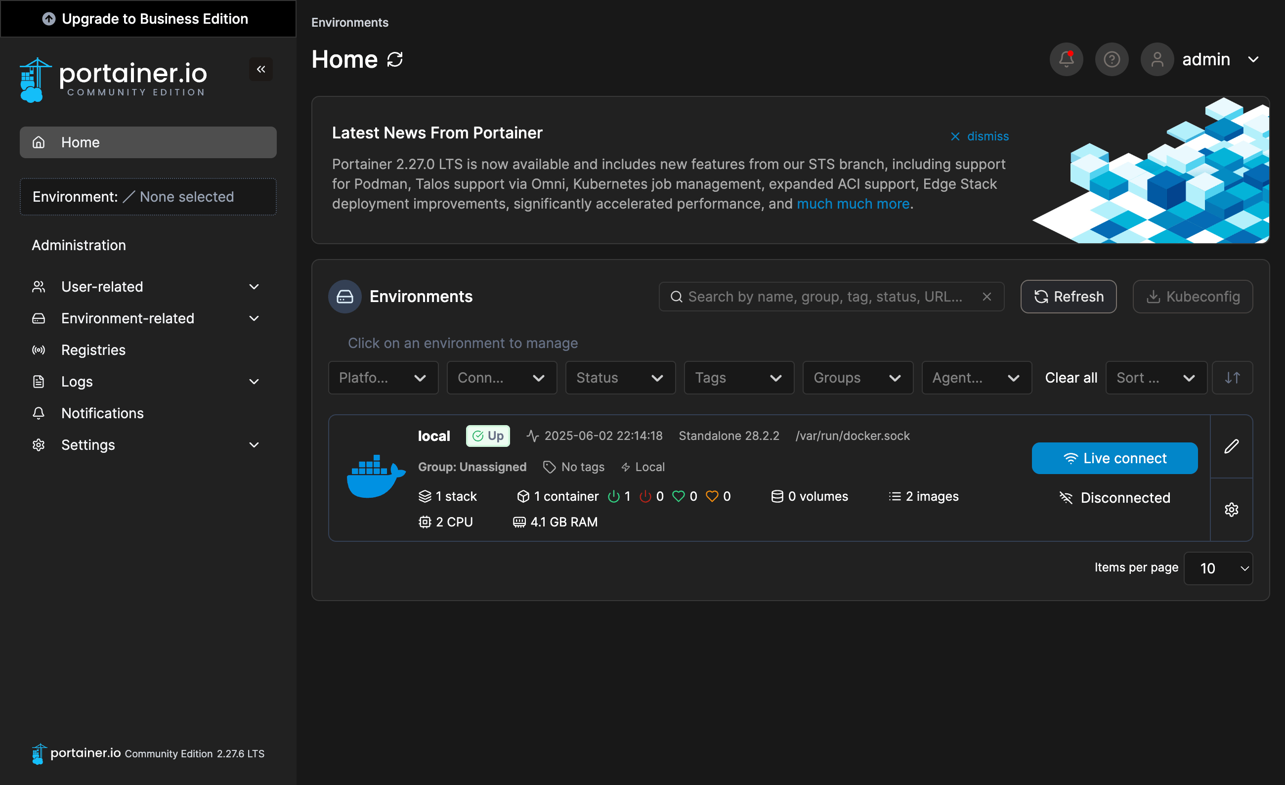Click the No tags label icon

pos(549,467)
